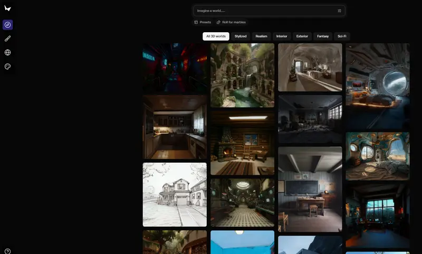The image size is (422, 254).
Task: Open the globe worlds icon
Action: 7,52
